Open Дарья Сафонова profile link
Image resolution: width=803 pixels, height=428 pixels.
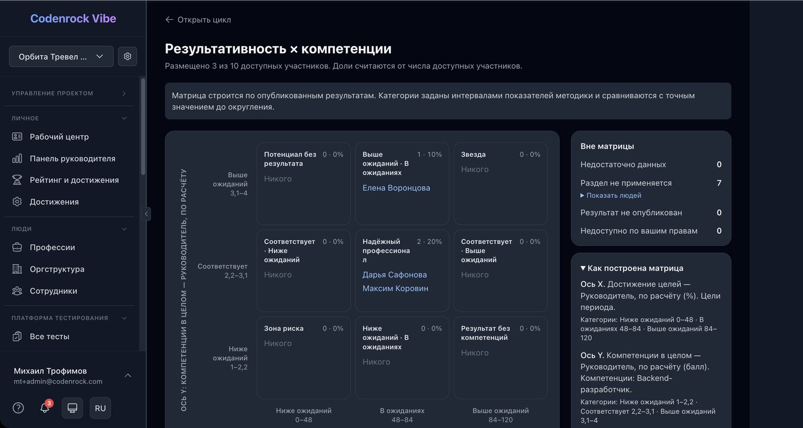(x=394, y=275)
